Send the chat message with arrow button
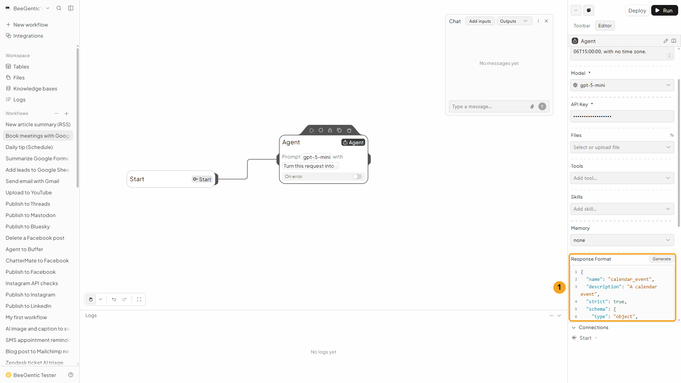This screenshot has height=383, width=681. pos(542,106)
